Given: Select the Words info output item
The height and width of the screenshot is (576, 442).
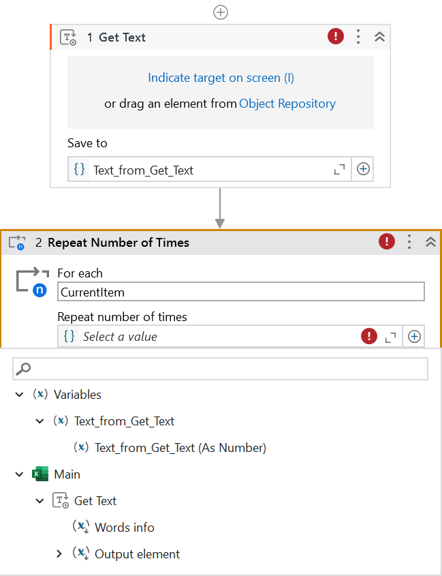Looking at the screenshot, I should pyautogui.click(x=124, y=528).
